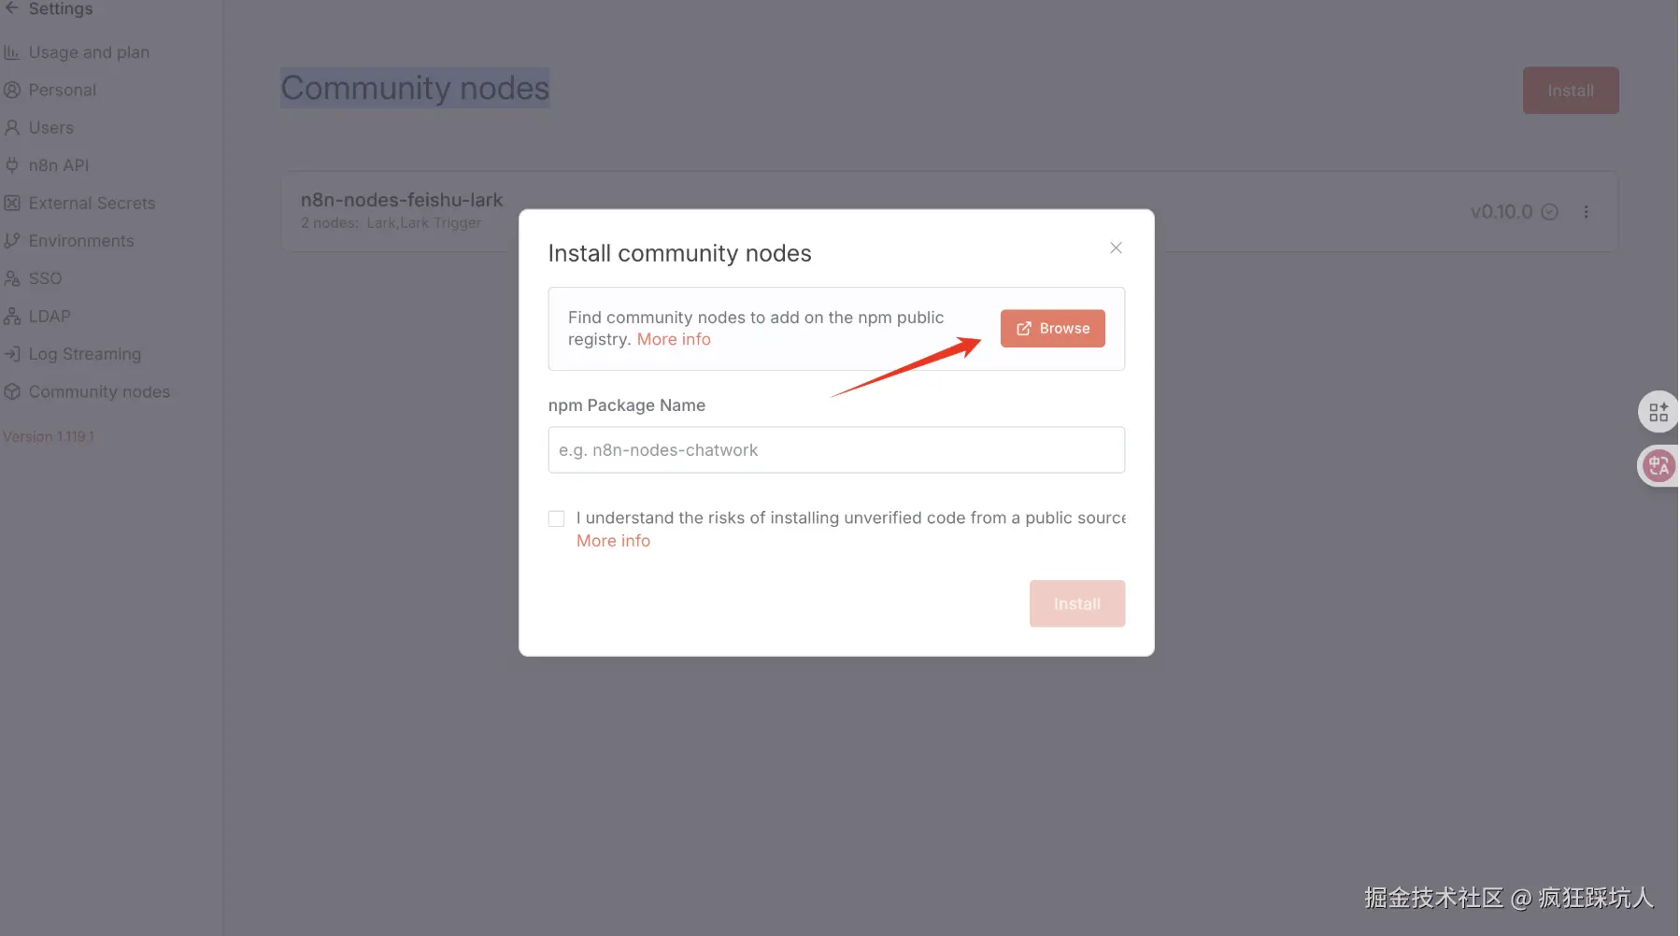Click the Browse button with external link icon
Image resolution: width=1680 pixels, height=936 pixels.
(1052, 329)
